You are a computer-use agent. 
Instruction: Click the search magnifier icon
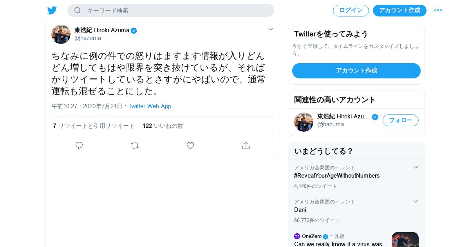coord(78,10)
